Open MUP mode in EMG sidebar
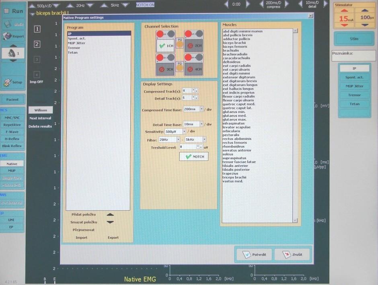Viewport: 378px width, 285px height. 12,170
